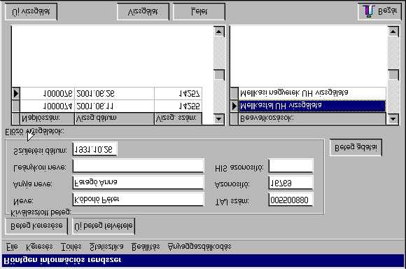Click the empty HIS azonosító field
This screenshot has width=406, height=269.
coord(290,166)
